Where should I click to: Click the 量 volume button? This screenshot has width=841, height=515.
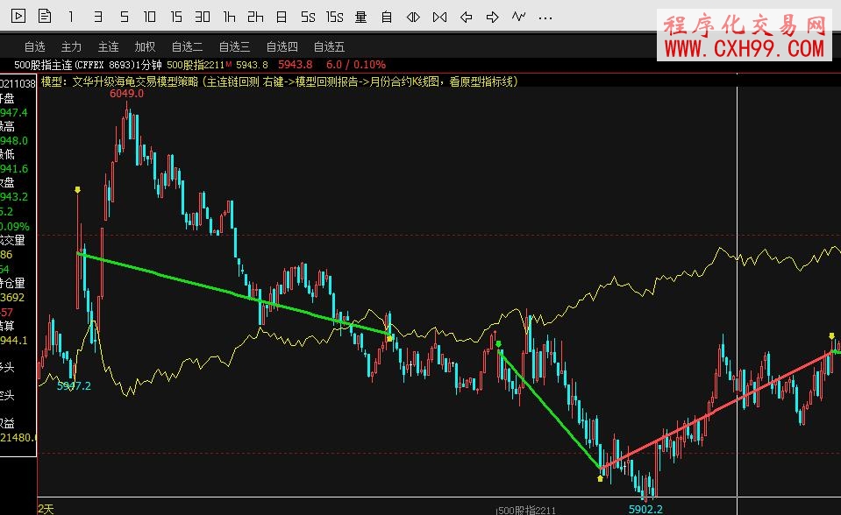[361, 17]
